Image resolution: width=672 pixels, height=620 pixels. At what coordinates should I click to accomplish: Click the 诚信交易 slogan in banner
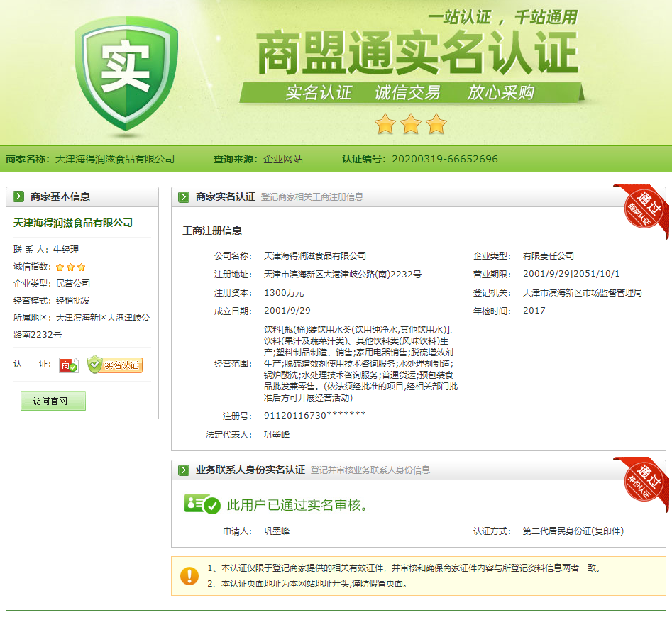coord(407,93)
